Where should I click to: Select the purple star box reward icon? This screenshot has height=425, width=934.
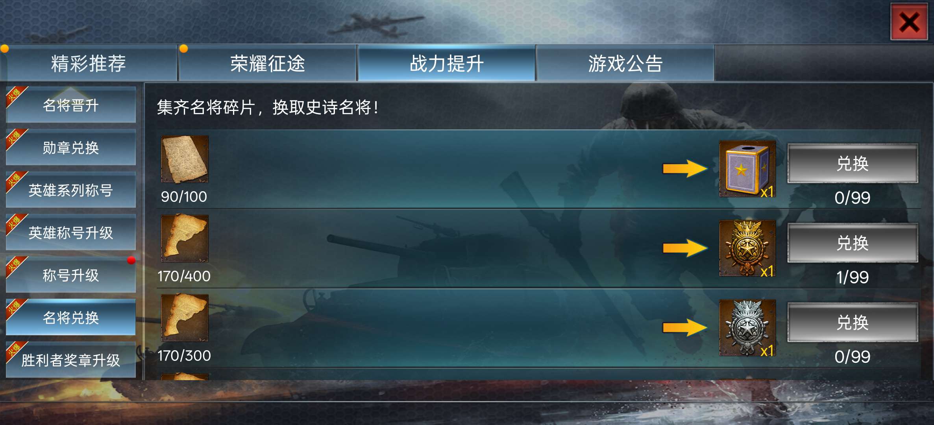[x=747, y=169]
